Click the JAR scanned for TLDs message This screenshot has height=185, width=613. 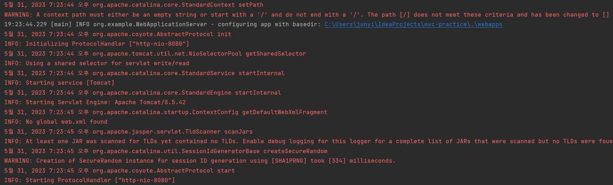(308, 141)
